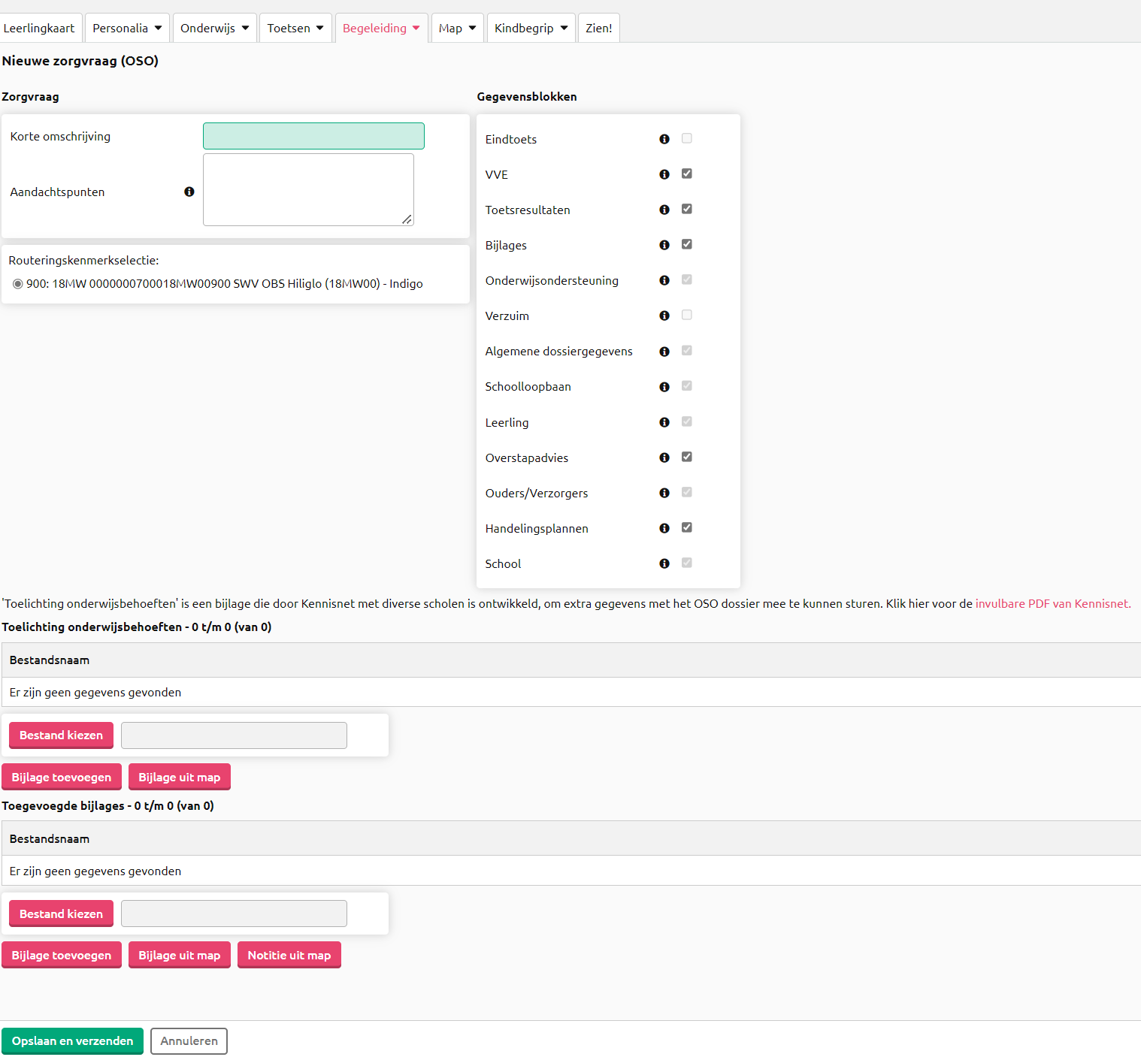The width and height of the screenshot is (1141, 1057).
Task: Open invulbare PDF van Kennisnet link
Action: 1053,604
